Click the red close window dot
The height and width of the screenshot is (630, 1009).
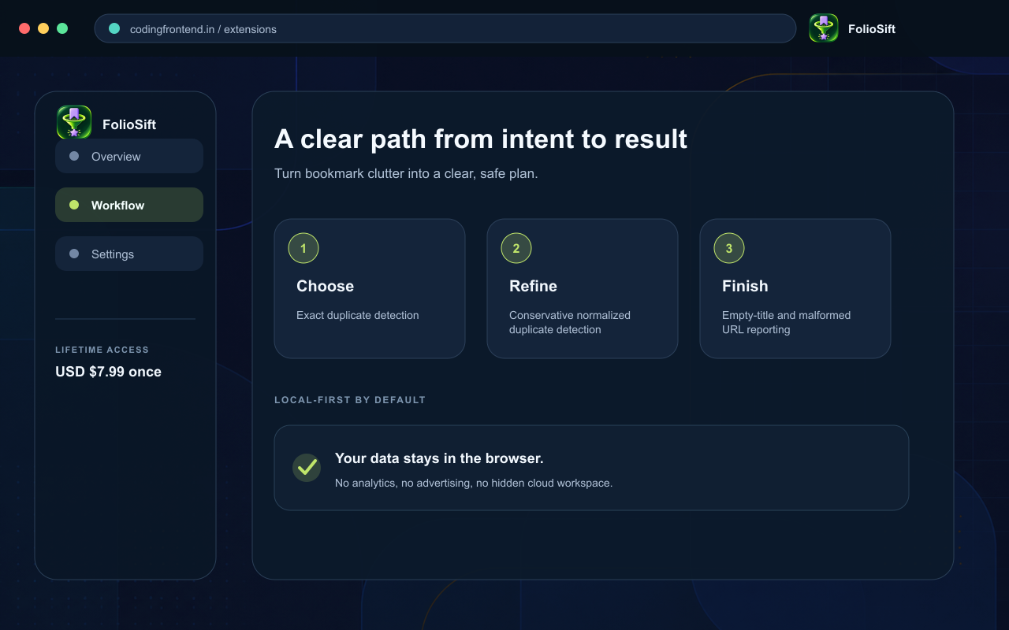coord(24,28)
